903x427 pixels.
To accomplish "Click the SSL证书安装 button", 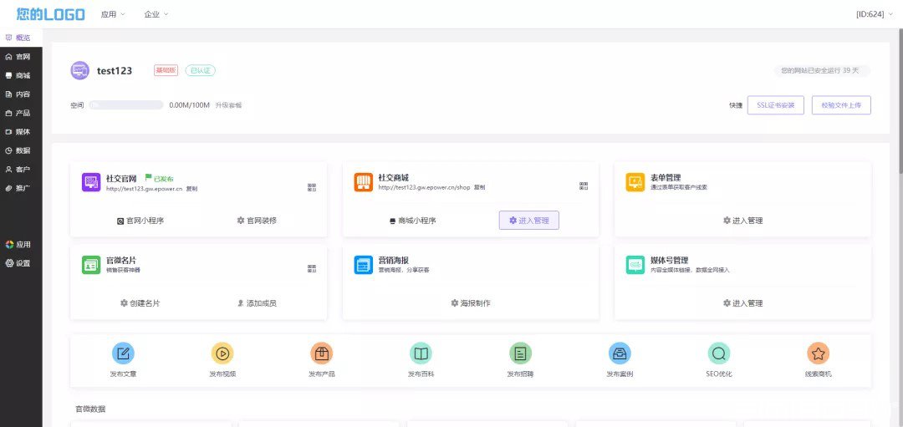I will coord(776,105).
